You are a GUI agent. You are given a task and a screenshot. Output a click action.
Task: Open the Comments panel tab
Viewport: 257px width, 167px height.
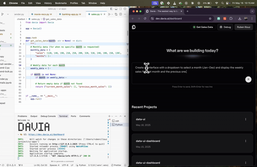click(85, 116)
